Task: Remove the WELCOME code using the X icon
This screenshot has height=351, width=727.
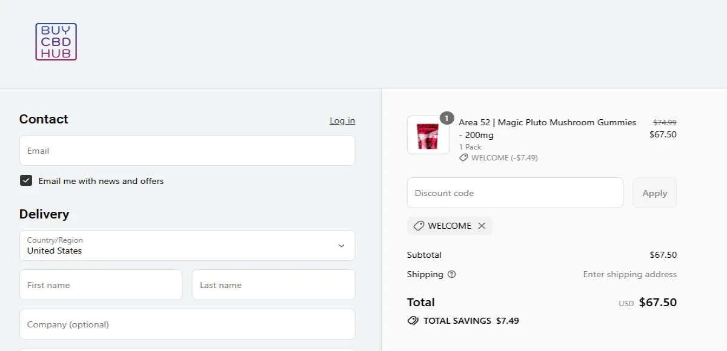Action: click(x=482, y=226)
